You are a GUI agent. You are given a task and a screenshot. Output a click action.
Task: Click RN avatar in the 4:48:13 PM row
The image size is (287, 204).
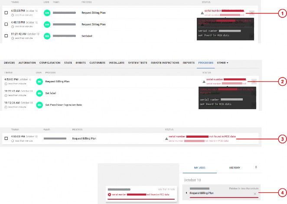click(x=47, y=24)
